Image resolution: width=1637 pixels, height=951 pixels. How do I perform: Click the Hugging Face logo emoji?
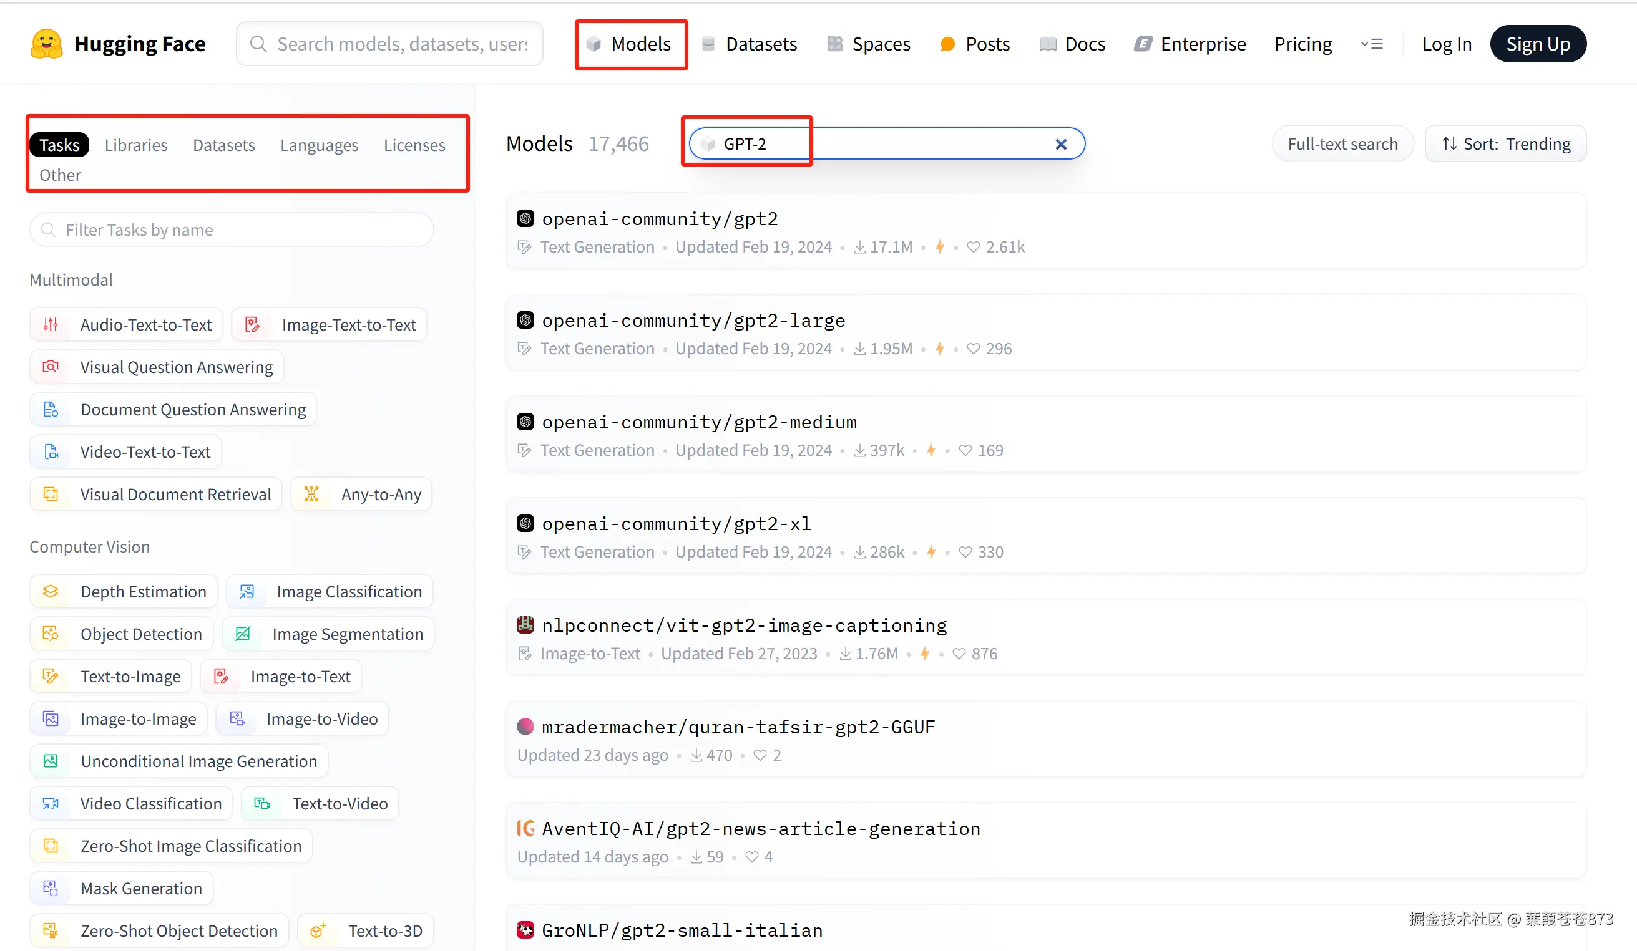click(x=46, y=44)
